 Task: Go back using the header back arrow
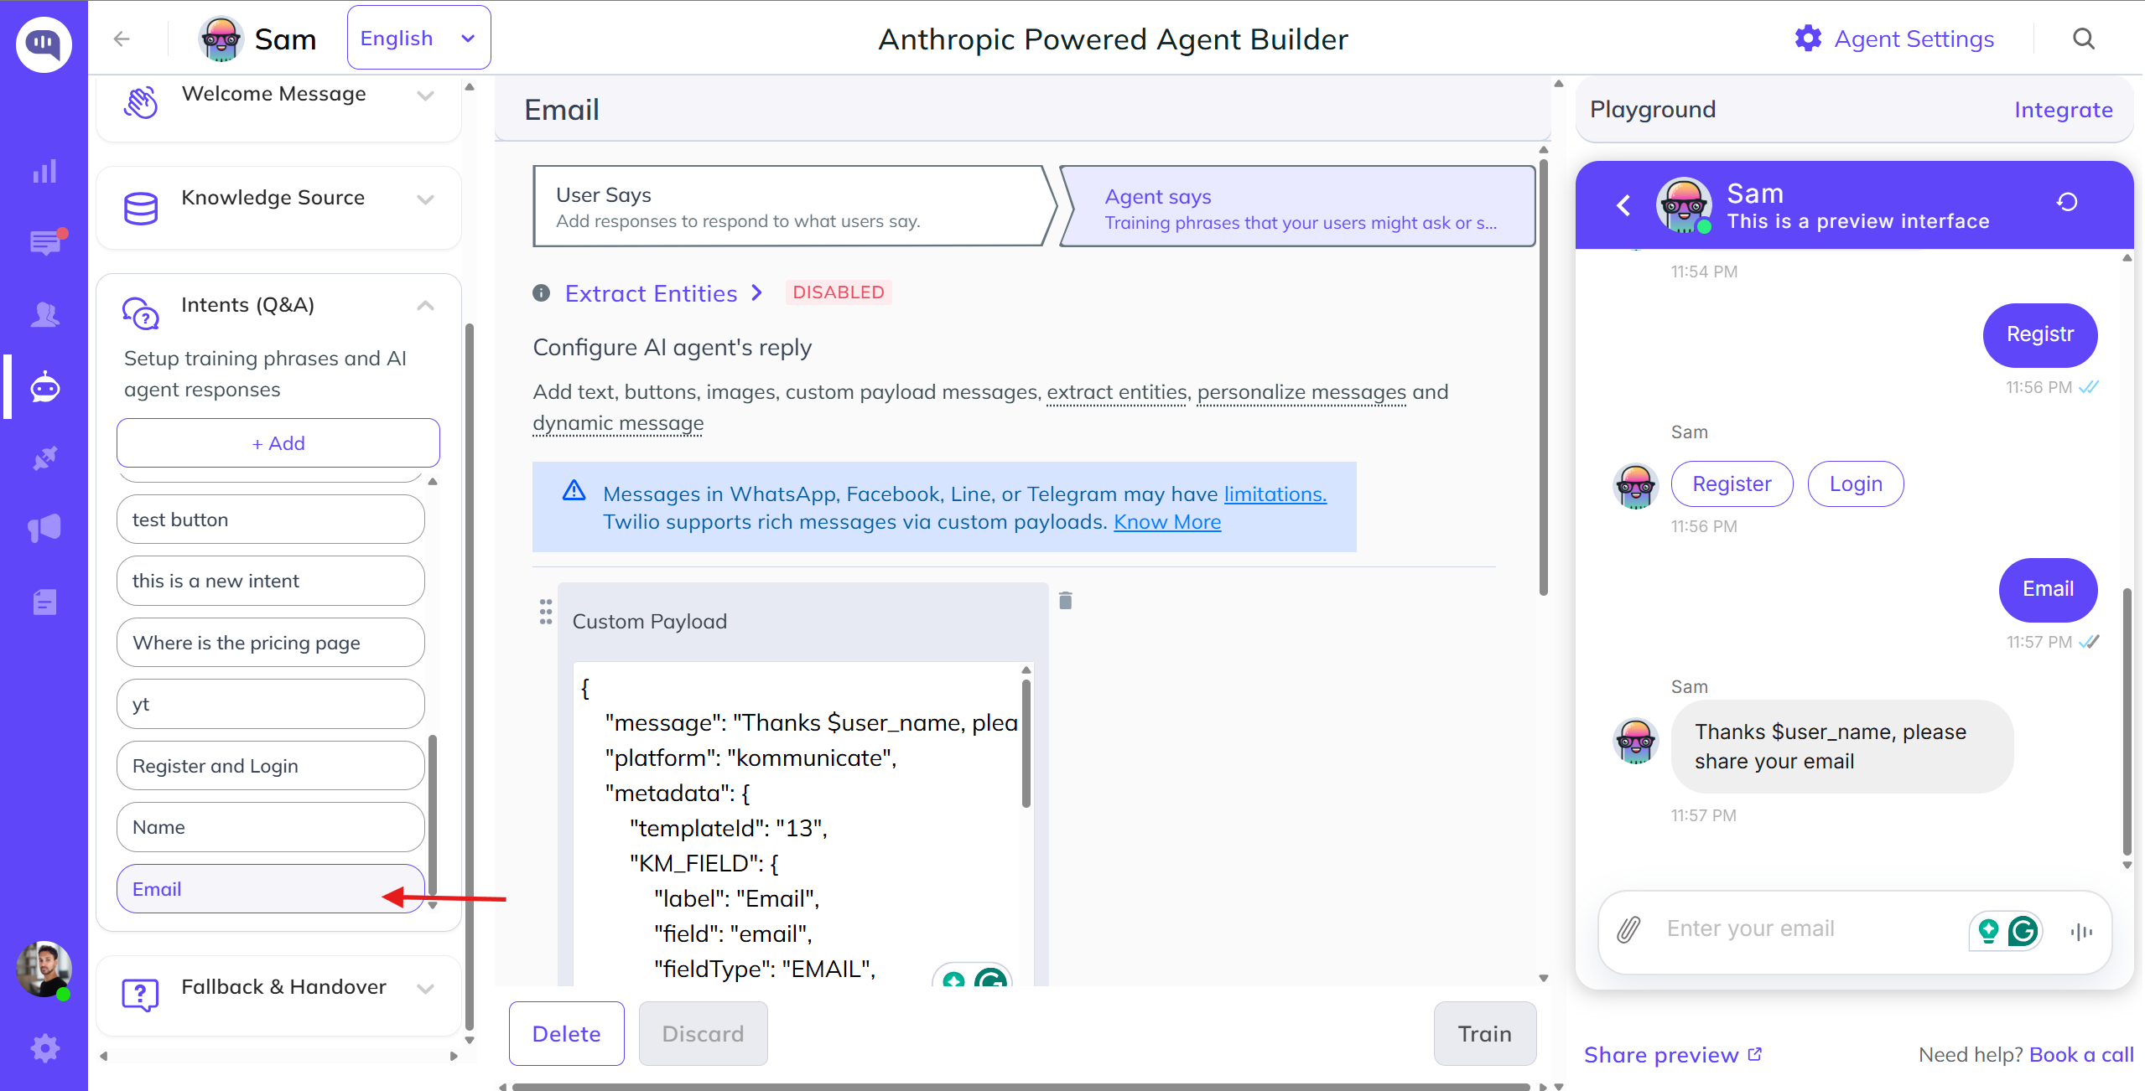(x=122, y=39)
